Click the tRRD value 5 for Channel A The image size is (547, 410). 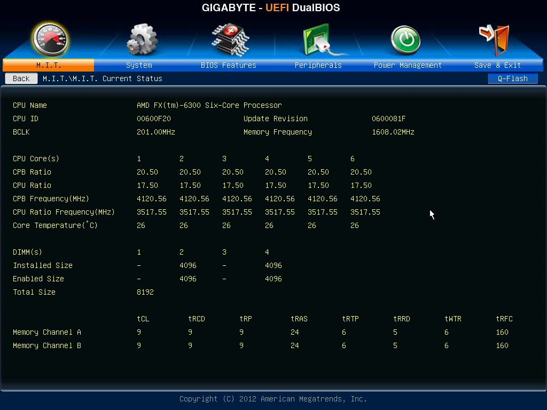395,332
